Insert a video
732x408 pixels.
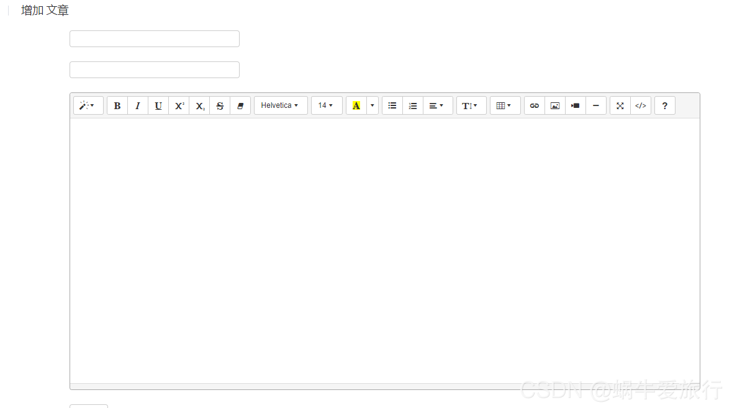click(x=576, y=105)
